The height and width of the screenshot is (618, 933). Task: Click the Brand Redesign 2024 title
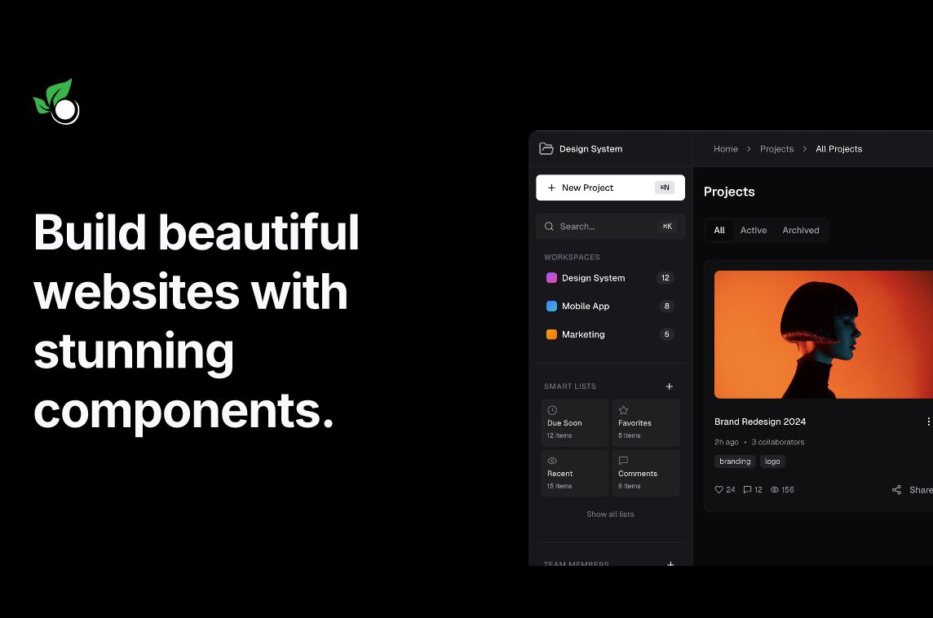760,422
